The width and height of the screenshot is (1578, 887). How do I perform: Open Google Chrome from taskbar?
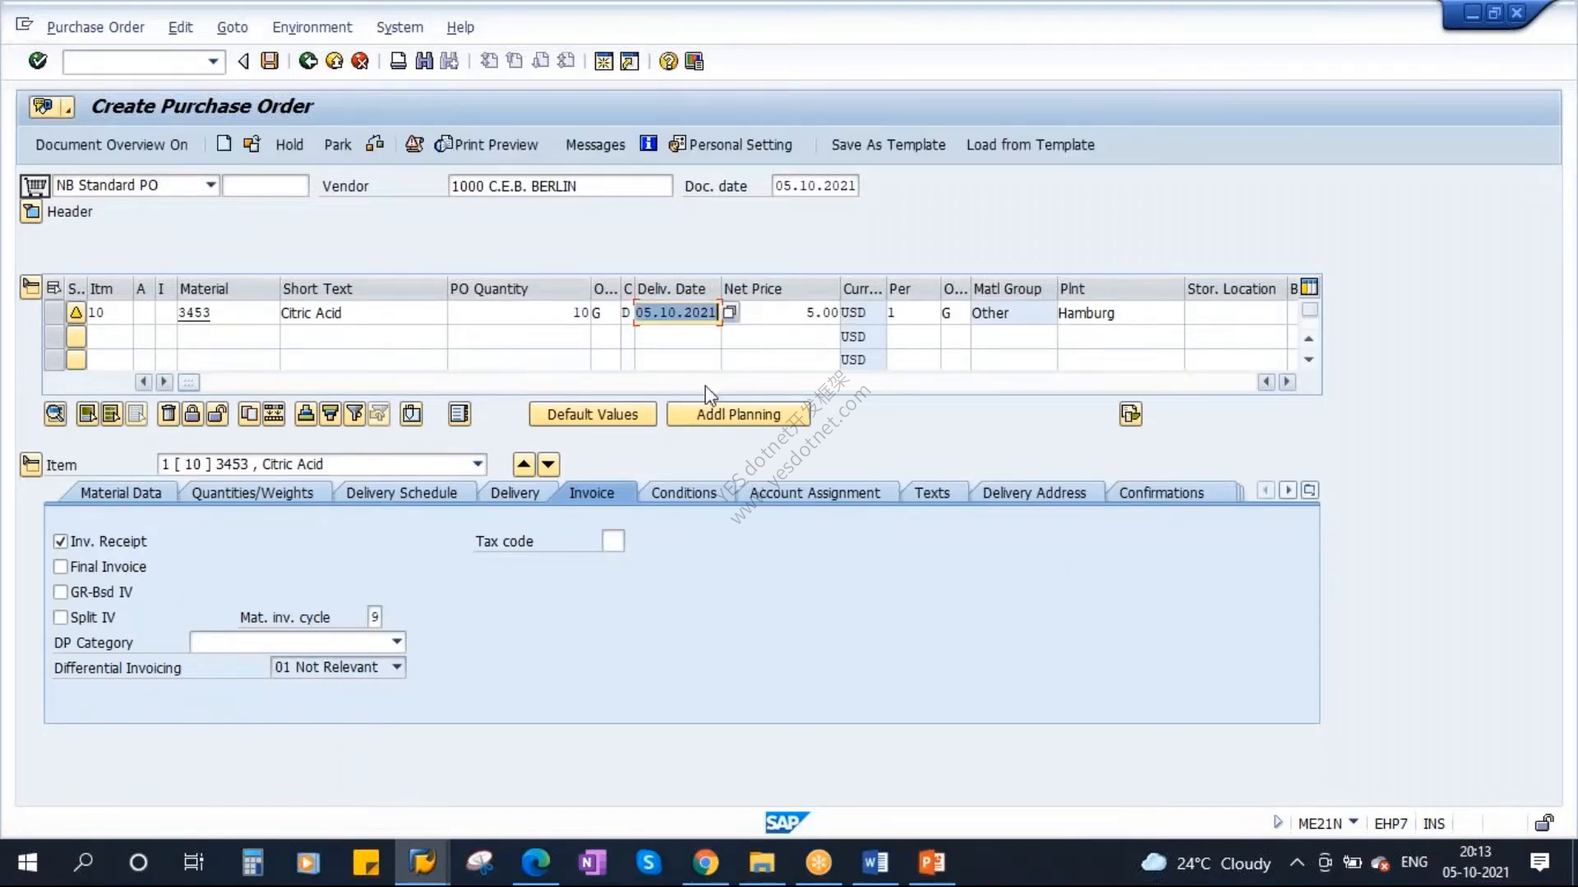705,862
